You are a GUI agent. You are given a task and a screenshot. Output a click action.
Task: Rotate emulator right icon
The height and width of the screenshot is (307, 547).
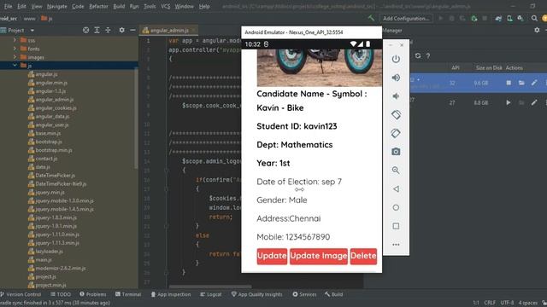click(x=396, y=133)
